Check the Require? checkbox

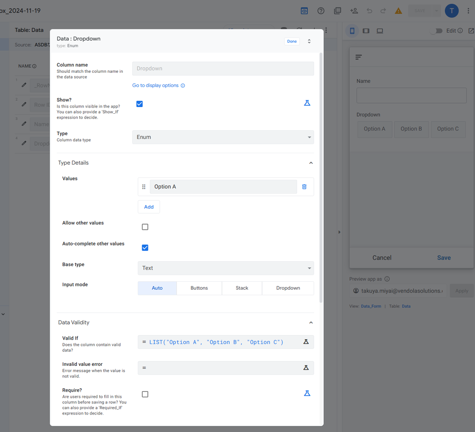[x=145, y=394]
